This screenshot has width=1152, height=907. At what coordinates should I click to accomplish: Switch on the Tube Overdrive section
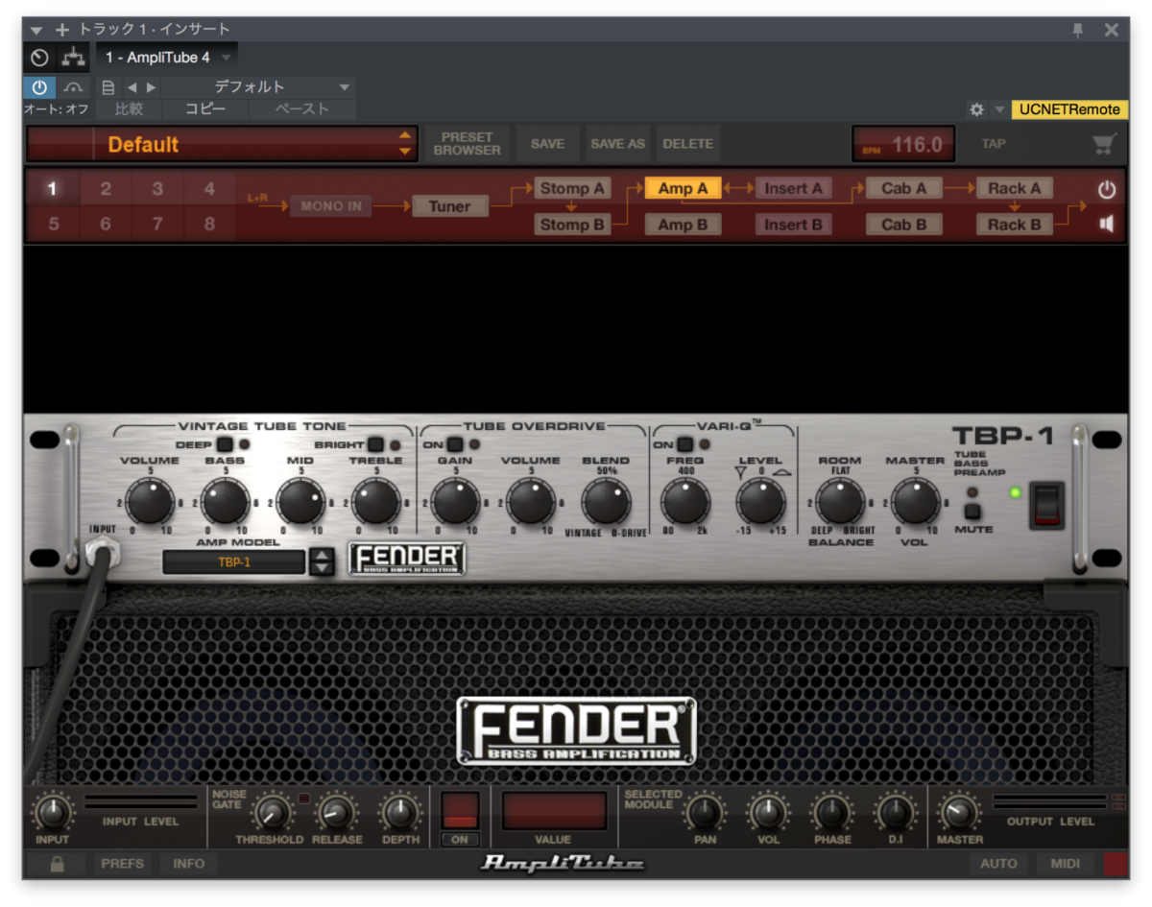click(454, 444)
